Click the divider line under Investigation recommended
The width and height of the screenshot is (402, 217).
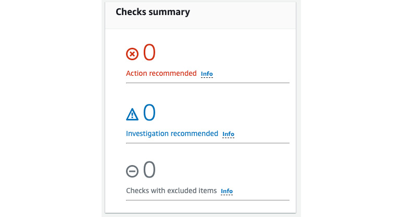pos(208,143)
